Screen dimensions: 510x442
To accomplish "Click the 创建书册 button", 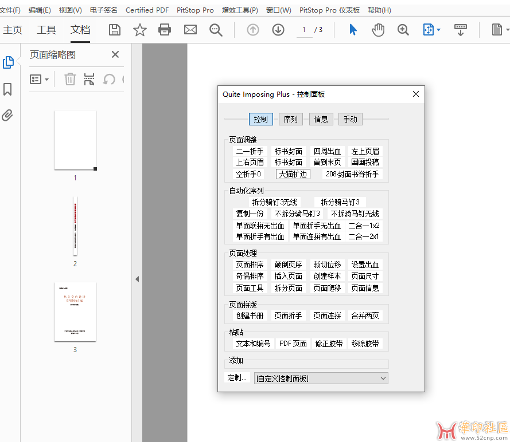I will coord(250,315).
